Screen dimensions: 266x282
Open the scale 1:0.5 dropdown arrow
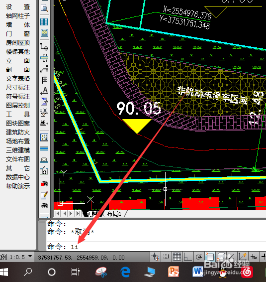click(30, 256)
